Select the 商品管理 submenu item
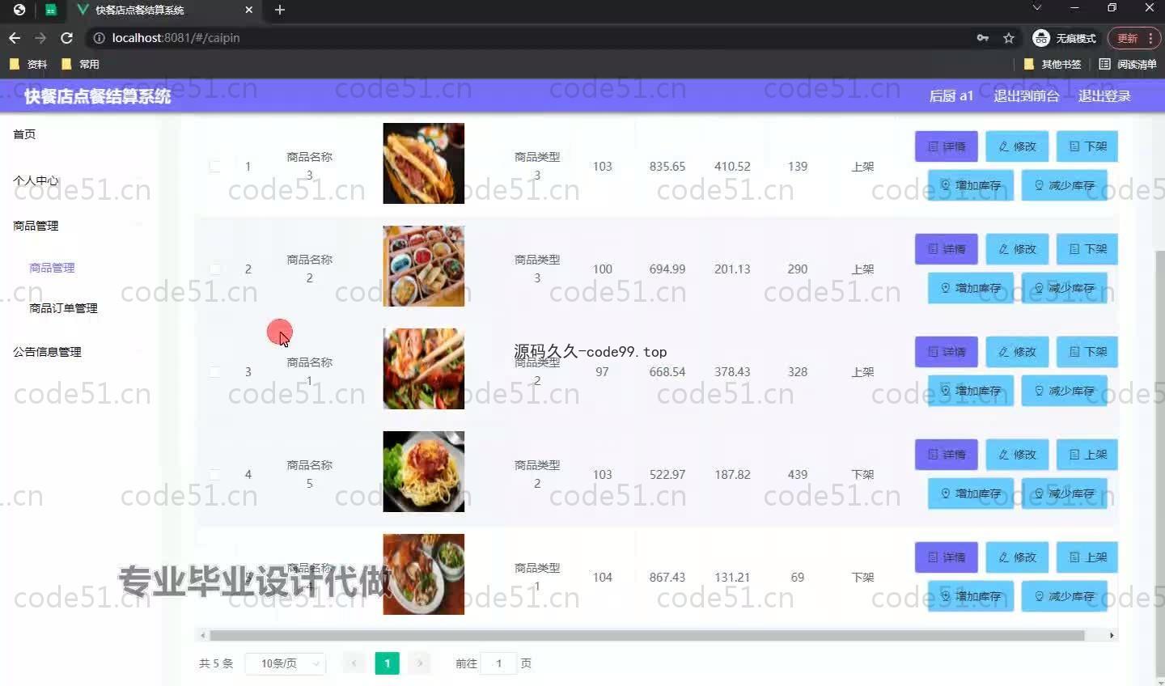Image resolution: width=1165 pixels, height=686 pixels. pos(52,268)
